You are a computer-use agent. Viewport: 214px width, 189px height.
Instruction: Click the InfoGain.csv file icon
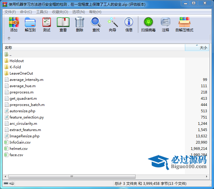(x=6, y=142)
